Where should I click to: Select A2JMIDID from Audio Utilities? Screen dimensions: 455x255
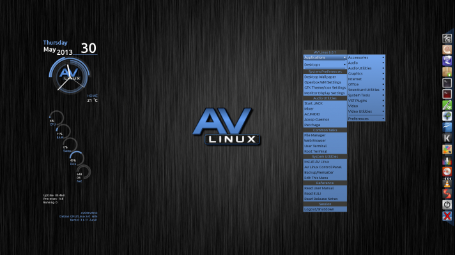coord(325,114)
